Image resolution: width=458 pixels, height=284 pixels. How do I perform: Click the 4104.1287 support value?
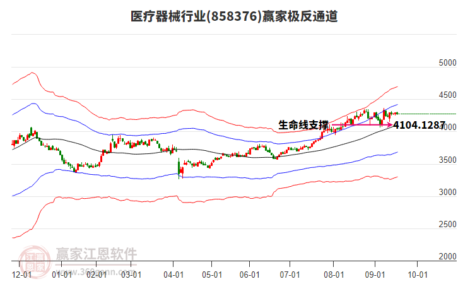[x=419, y=125]
